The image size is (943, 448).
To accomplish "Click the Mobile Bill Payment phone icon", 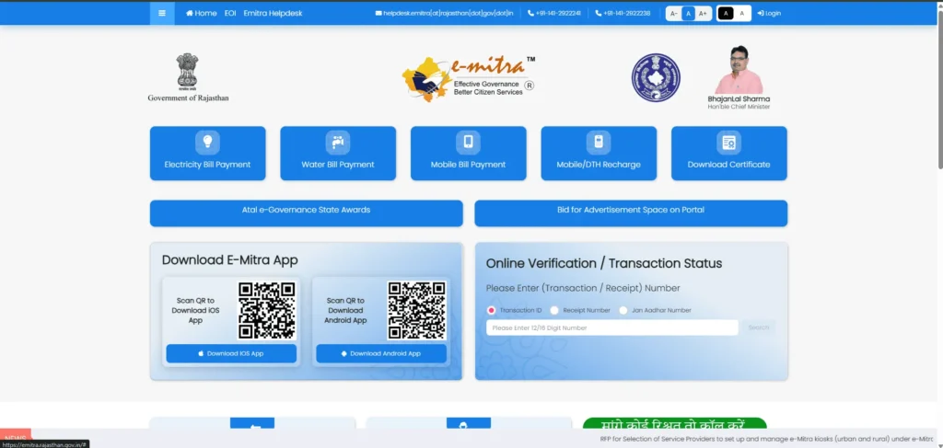I will [469, 143].
